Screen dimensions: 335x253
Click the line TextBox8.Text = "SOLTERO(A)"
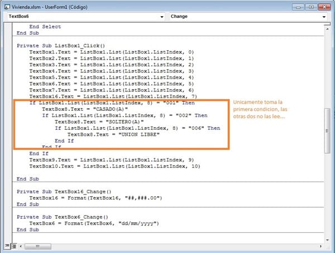(x=99, y=122)
